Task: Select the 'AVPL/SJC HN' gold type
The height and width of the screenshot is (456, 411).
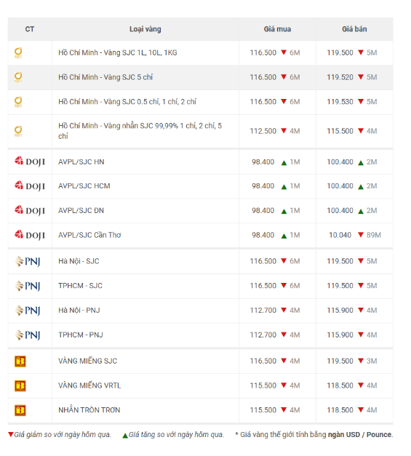Action: [x=81, y=161]
